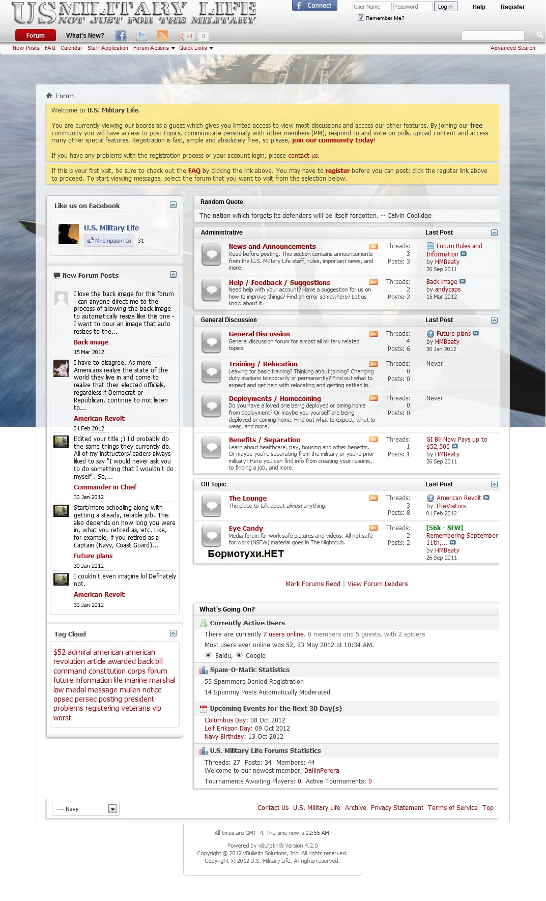The height and width of the screenshot is (901, 546).
Task: Open the Register link in the header
Action: click(x=513, y=7)
